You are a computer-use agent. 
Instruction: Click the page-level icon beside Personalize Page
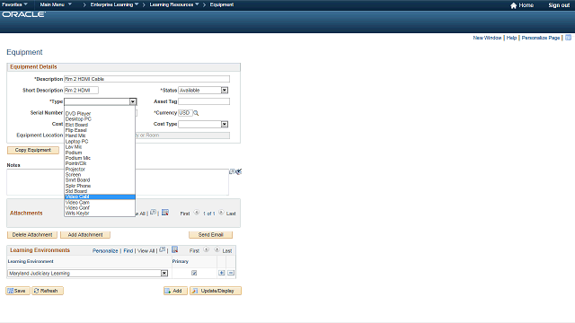click(569, 38)
